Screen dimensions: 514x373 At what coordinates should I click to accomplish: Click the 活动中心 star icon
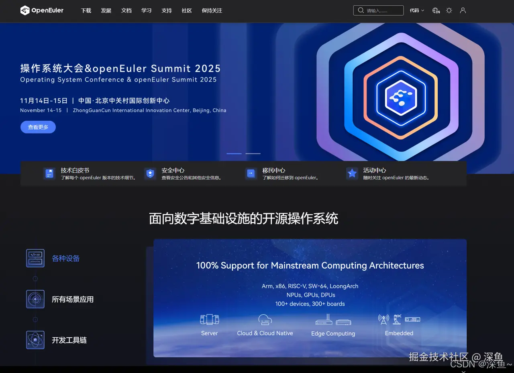click(x=352, y=174)
